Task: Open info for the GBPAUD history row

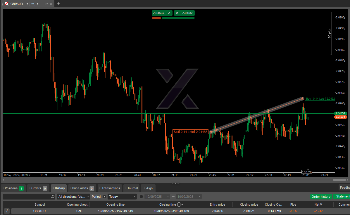Action: tap(7, 211)
